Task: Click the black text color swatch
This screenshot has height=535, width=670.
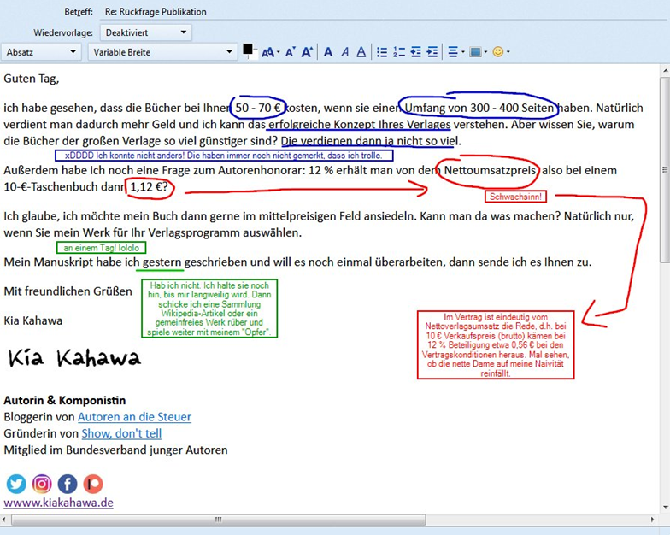Action: pos(248,50)
